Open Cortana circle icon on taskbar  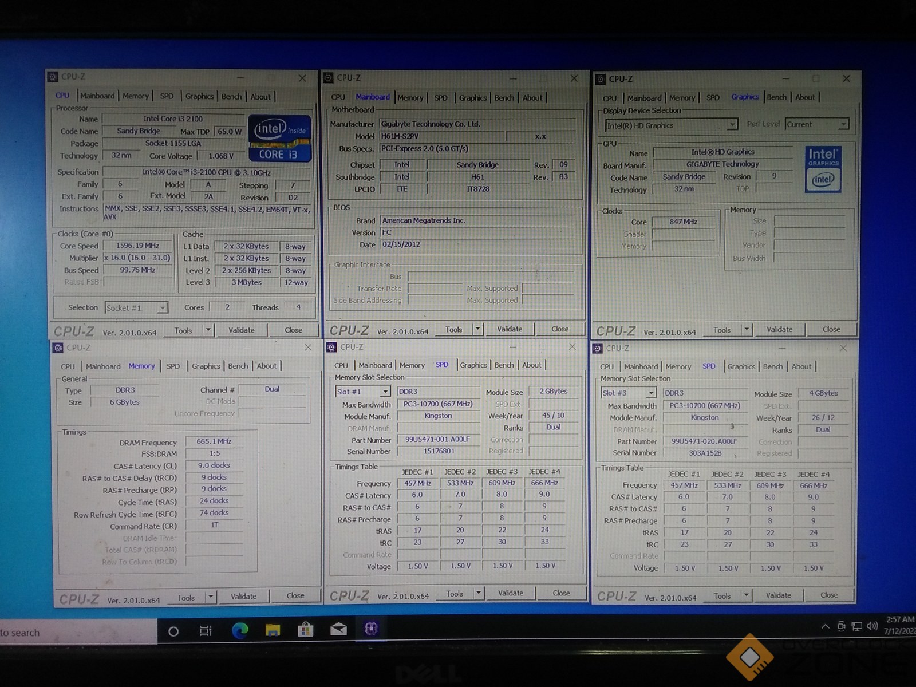click(173, 631)
